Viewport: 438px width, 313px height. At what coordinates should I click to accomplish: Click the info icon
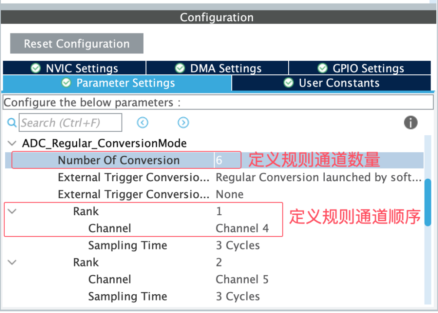pyautogui.click(x=410, y=123)
